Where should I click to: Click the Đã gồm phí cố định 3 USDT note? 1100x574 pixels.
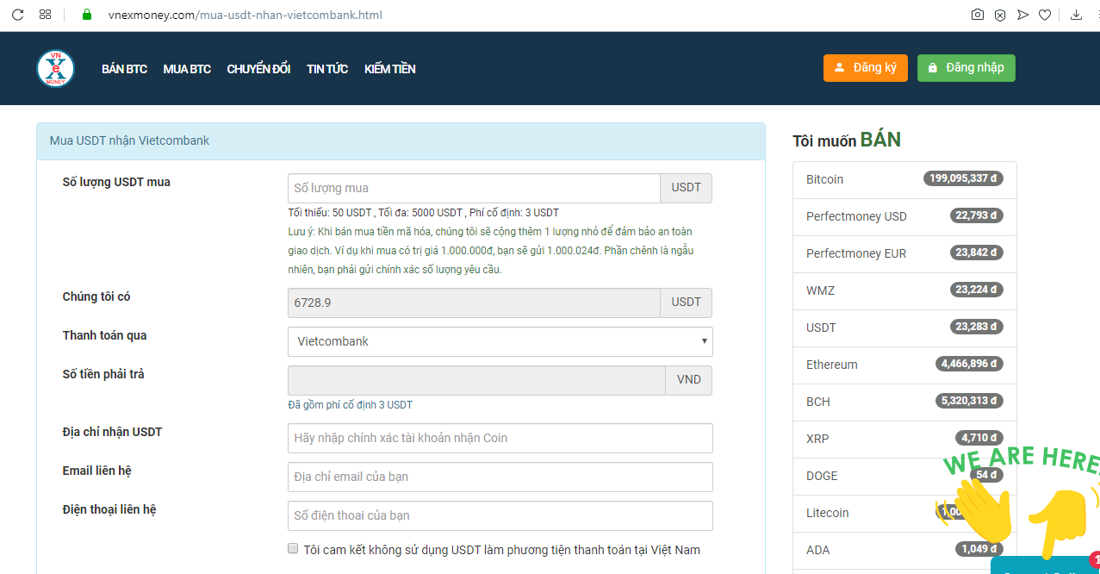(x=351, y=405)
